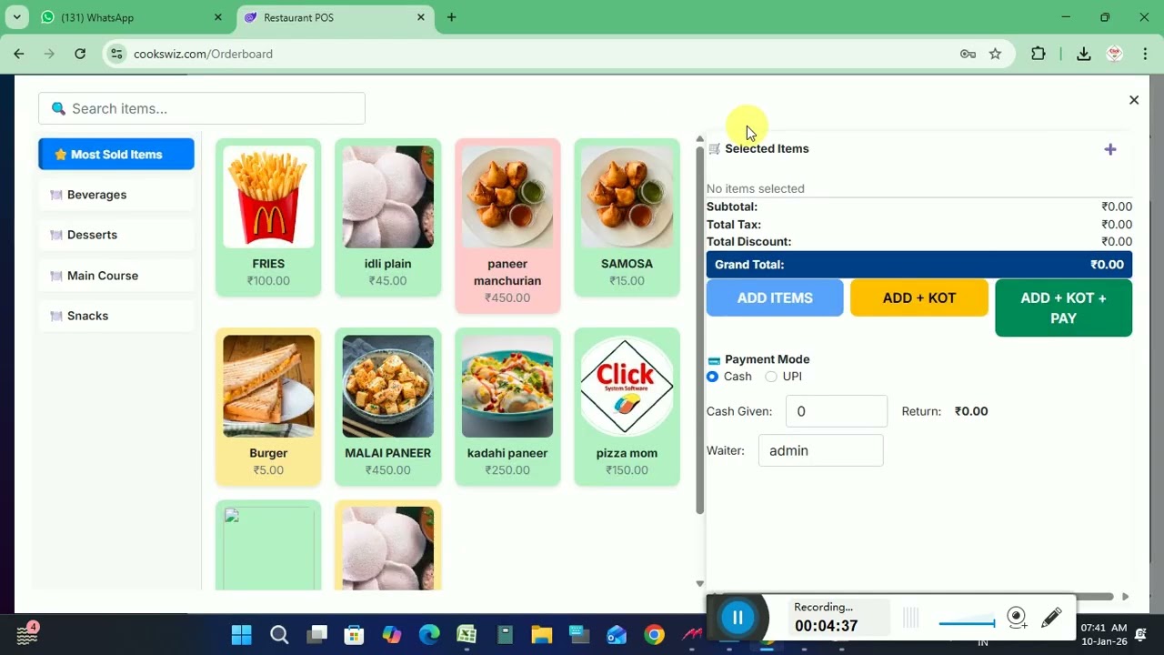Add the Burger item

(268, 407)
